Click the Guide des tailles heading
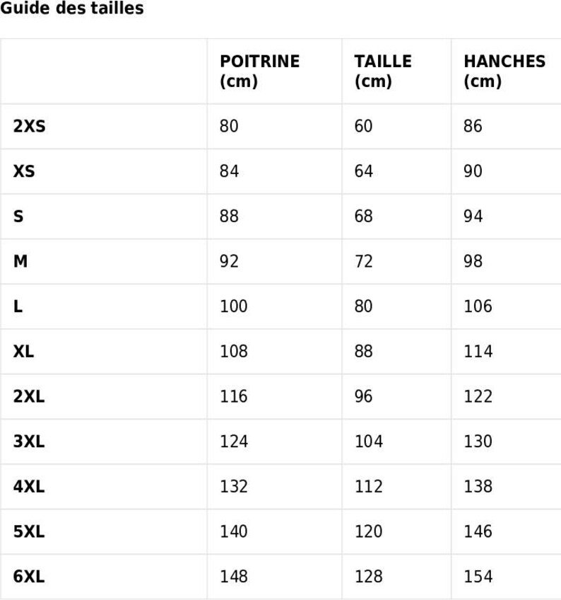 [72, 9]
